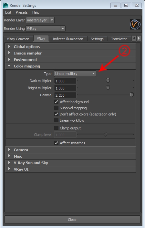Viewport: 145px width, 228px height.
Task: Open the color mapping Type dropdown
Action: [75, 74]
